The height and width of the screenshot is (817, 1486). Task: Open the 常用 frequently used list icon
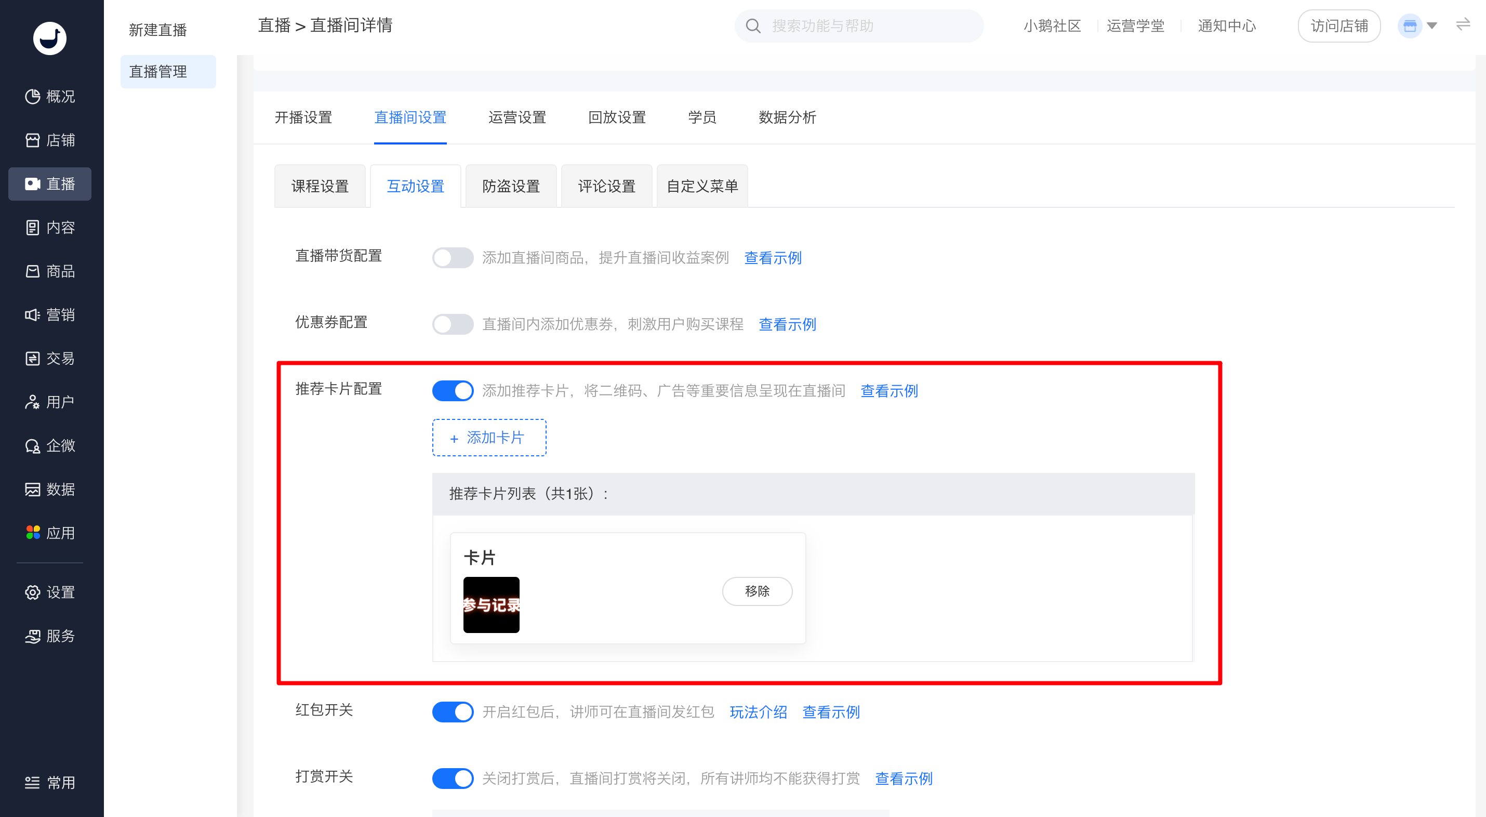coord(32,783)
